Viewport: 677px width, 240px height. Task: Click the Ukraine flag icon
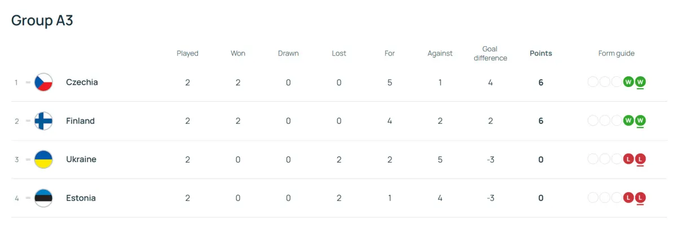click(43, 159)
